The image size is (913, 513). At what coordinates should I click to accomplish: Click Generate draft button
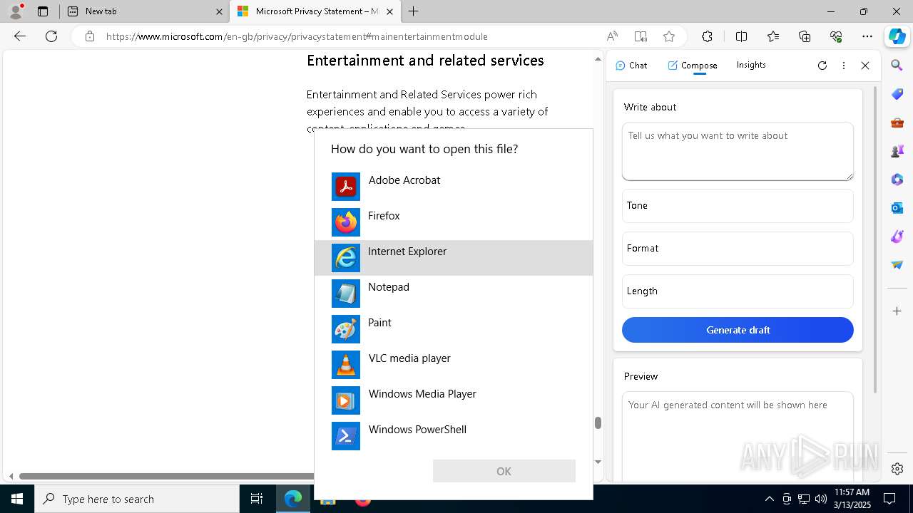[x=738, y=330]
